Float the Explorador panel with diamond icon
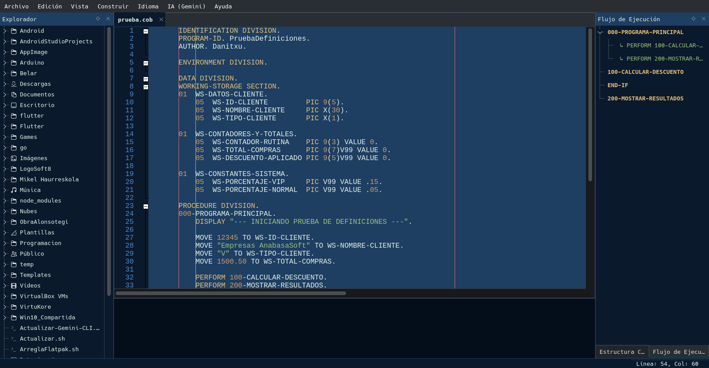Image resolution: width=709 pixels, height=368 pixels. 98,19
